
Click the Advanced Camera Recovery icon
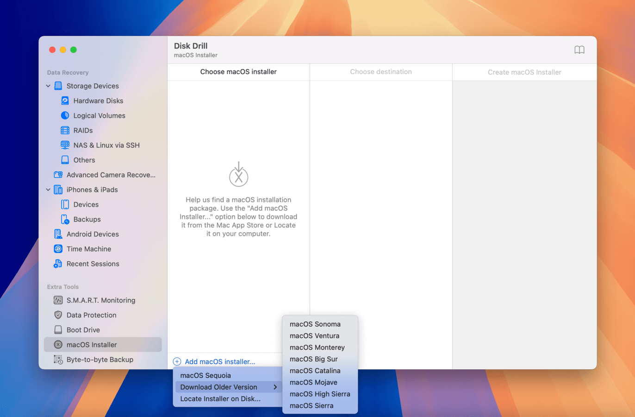tap(58, 175)
